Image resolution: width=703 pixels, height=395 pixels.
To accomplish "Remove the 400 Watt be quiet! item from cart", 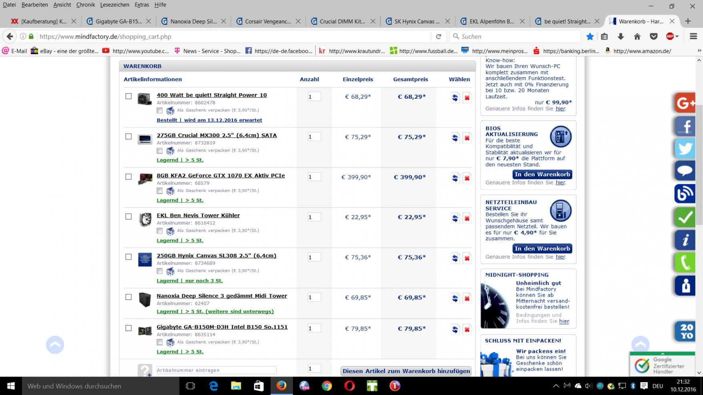I will point(467,98).
